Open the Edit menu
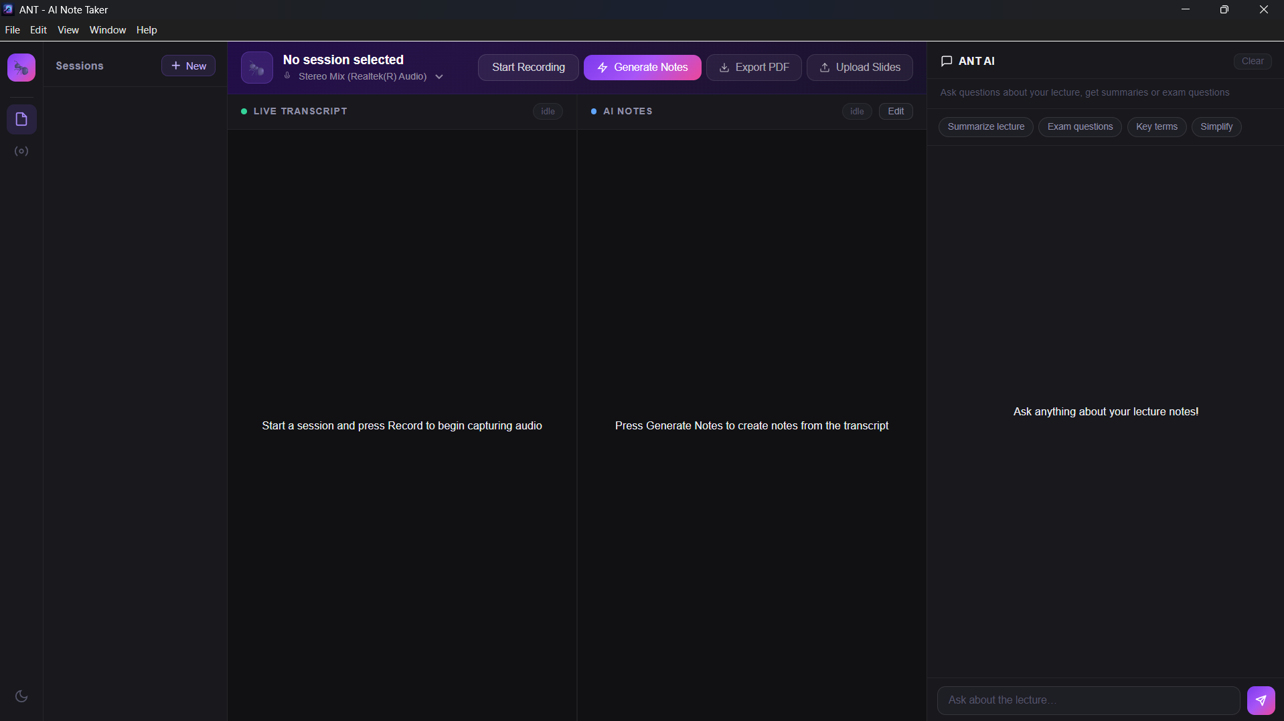The width and height of the screenshot is (1284, 721). coord(39,30)
